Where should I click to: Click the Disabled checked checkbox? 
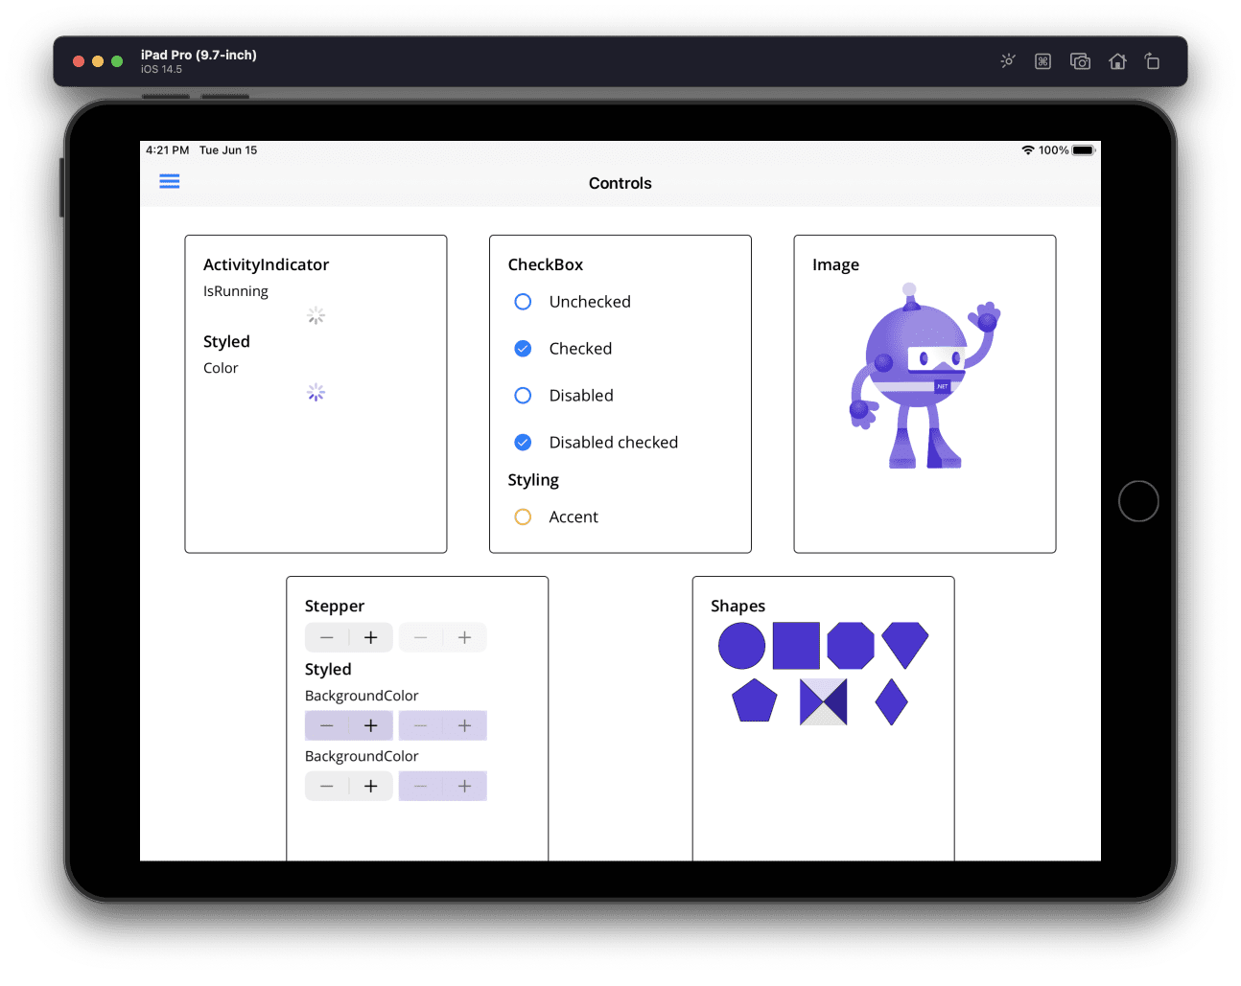click(523, 443)
